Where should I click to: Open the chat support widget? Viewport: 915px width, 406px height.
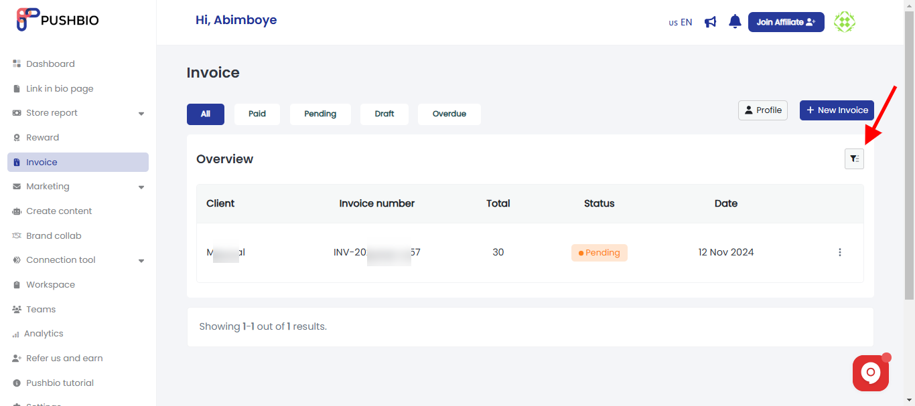click(871, 373)
